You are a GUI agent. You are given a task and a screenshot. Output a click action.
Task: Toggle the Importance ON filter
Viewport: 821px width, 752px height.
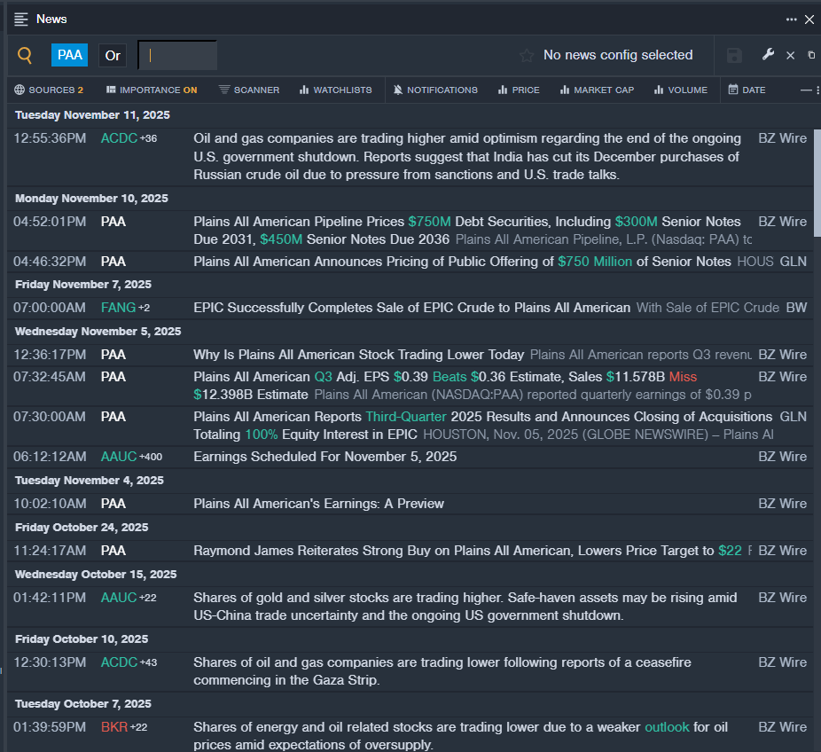tap(151, 90)
